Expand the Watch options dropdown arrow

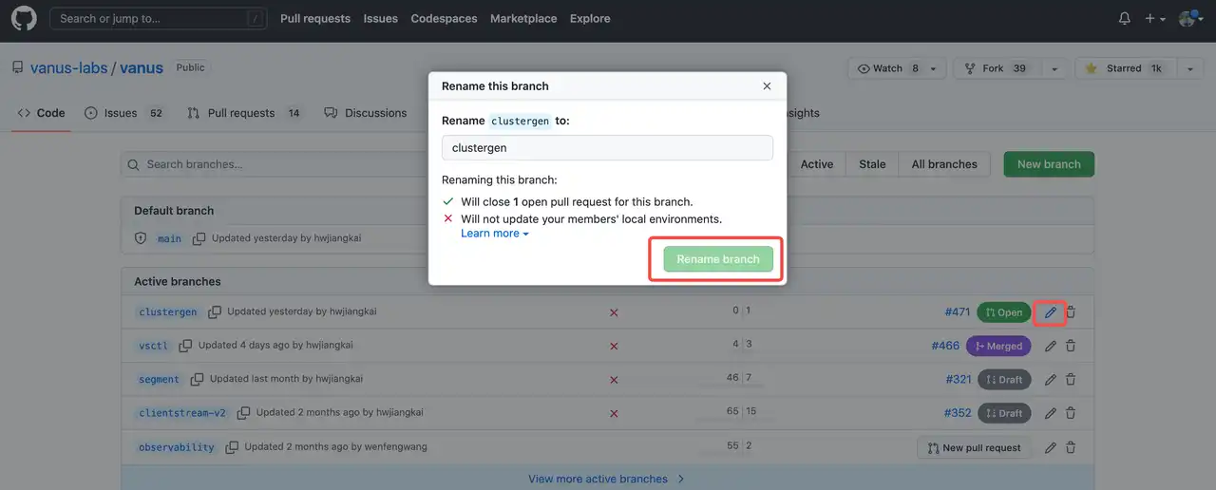tap(934, 68)
